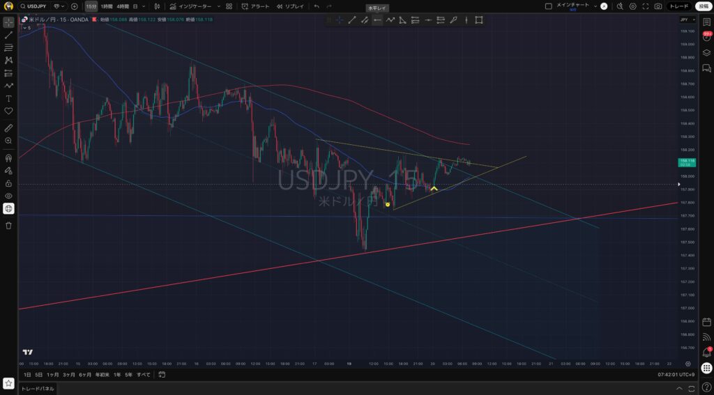Collapse the indicator legend with the chevron
714x395 pixels.
pos(24,28)
